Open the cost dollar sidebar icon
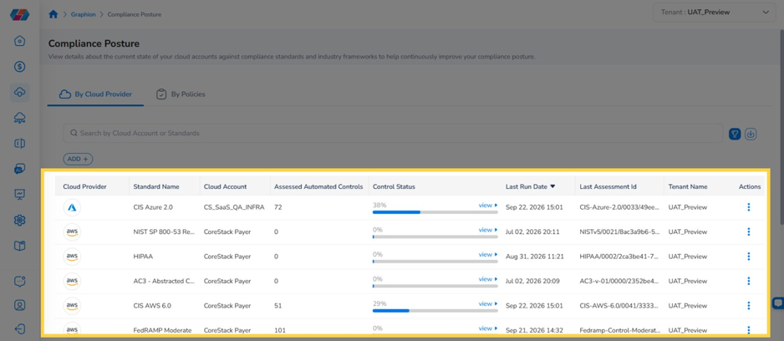Screen dimensions: 784x341 tap(19, 67)
